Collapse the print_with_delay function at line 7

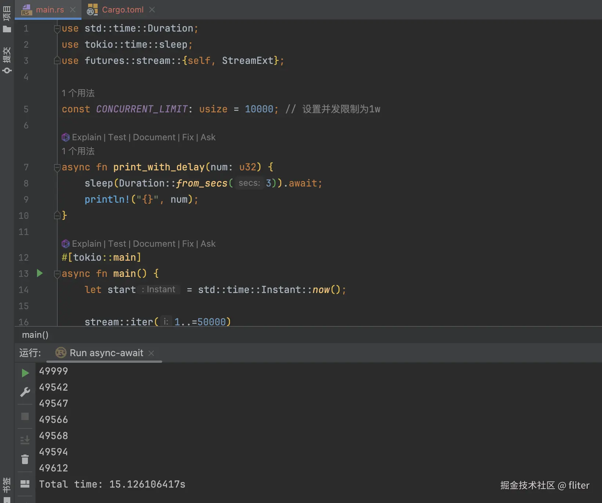(57, 167)
